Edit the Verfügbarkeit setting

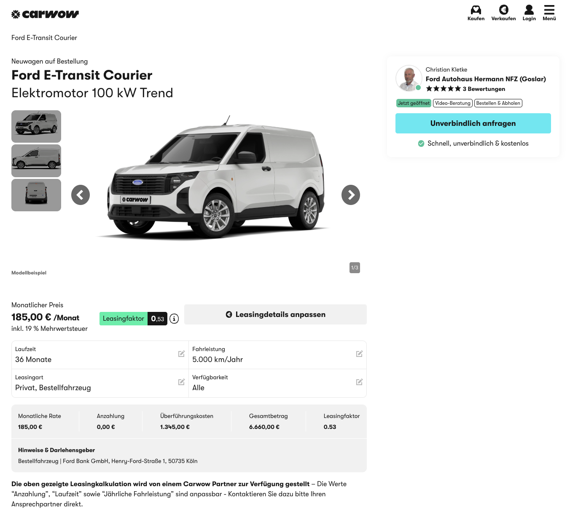359,382
